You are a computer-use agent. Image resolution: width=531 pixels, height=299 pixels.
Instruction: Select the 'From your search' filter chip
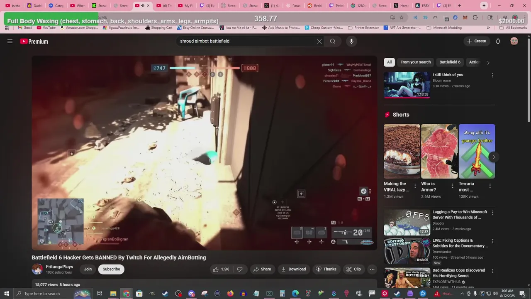[x=416, y=62]
